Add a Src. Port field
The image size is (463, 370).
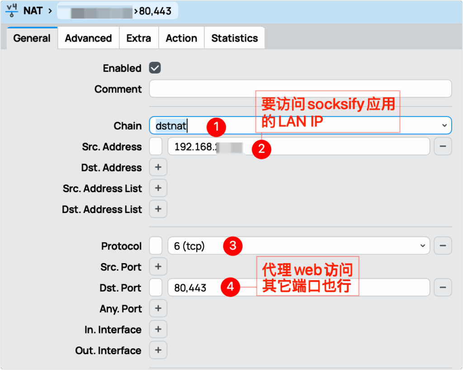tap(158, 267)
